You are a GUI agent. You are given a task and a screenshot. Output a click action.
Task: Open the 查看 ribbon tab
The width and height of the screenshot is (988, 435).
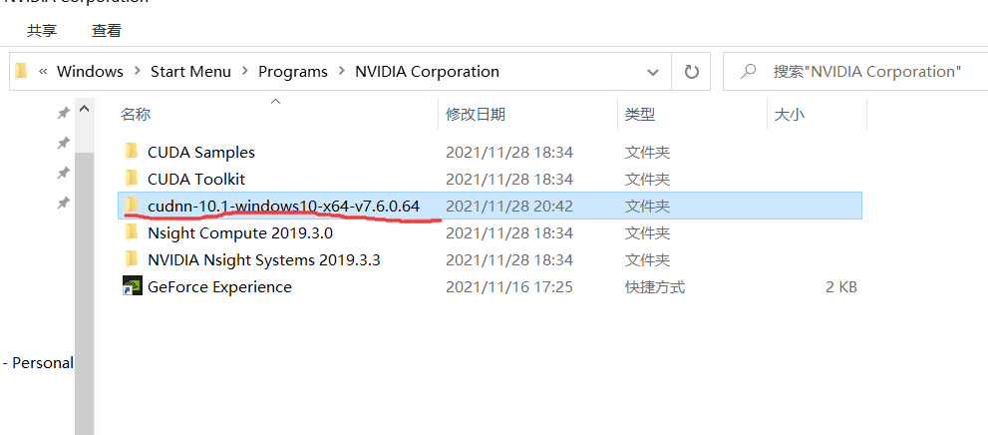coord(107,30)
